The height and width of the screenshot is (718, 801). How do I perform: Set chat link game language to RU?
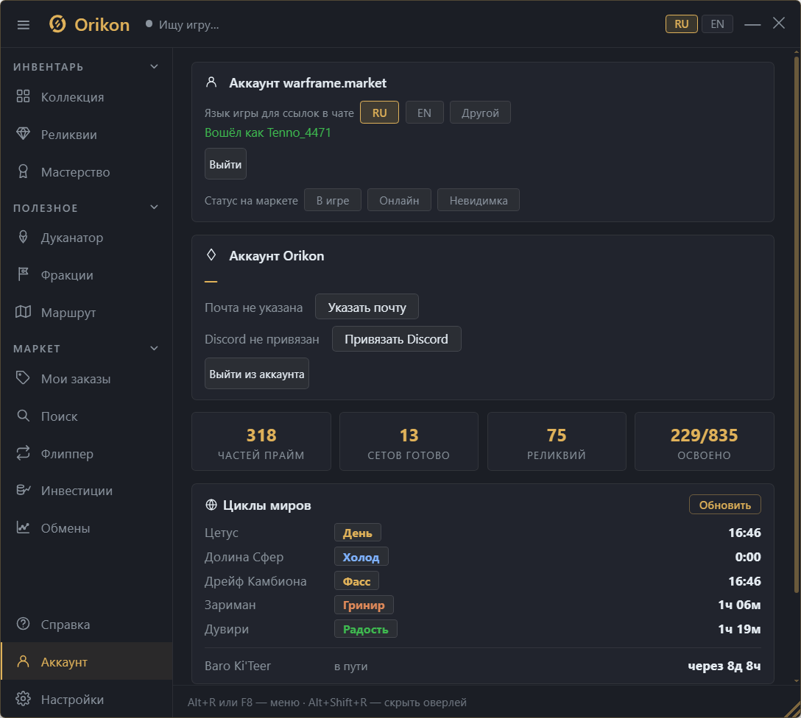[380, 113]
